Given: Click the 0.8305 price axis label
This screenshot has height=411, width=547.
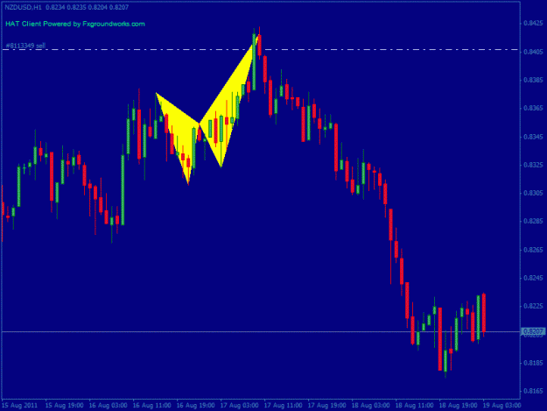Looking at the screenshot, I should [x=533, y=193].
